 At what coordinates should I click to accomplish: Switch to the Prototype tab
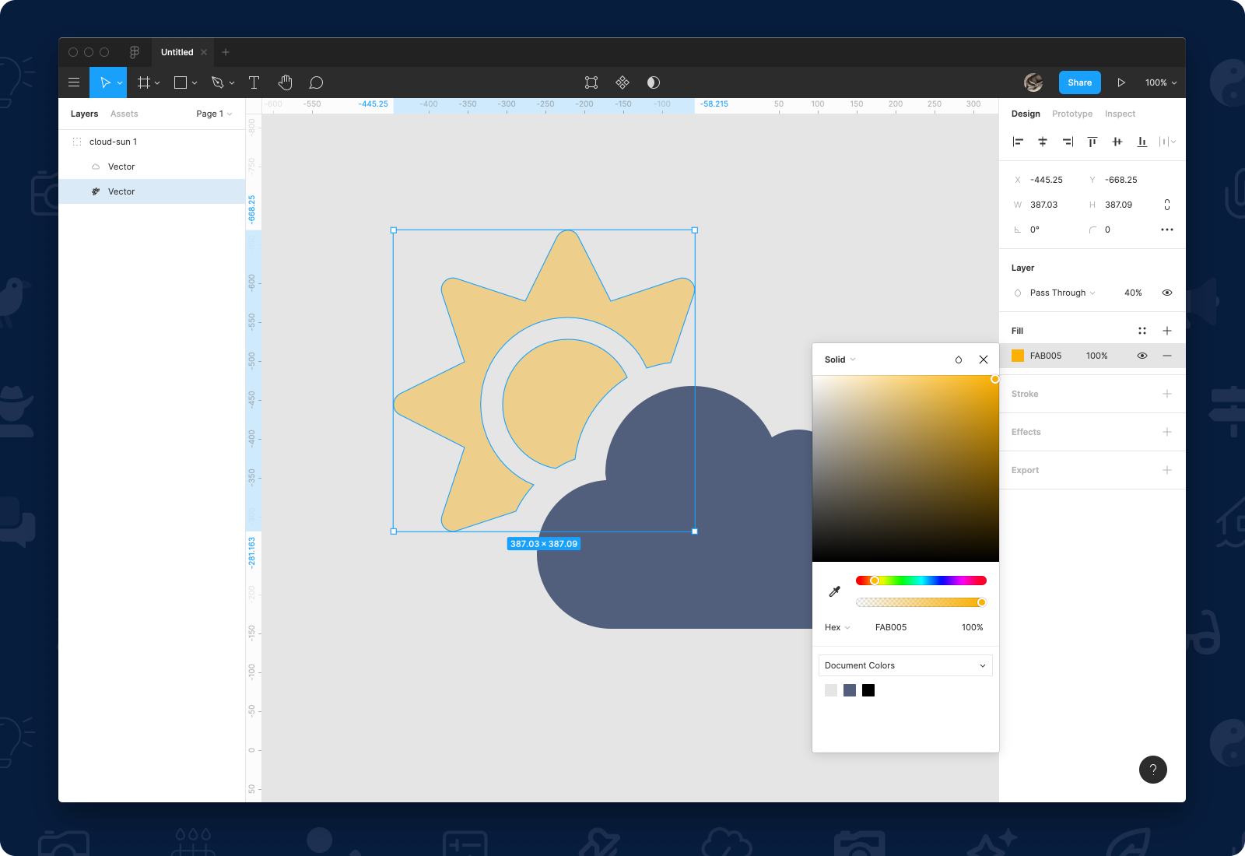1071,114
